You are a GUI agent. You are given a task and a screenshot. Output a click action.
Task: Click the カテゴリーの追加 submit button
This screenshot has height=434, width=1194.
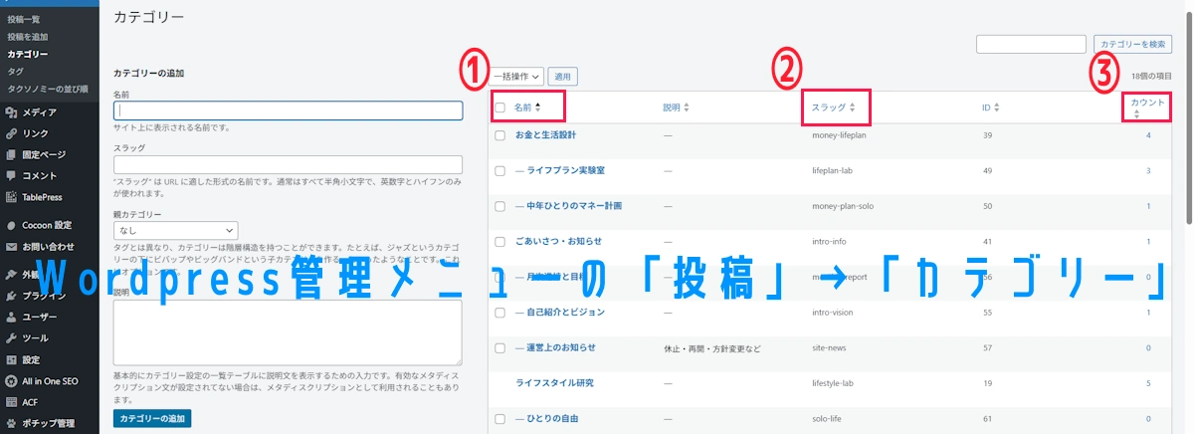pyautogui.click(x=152, y=419)
